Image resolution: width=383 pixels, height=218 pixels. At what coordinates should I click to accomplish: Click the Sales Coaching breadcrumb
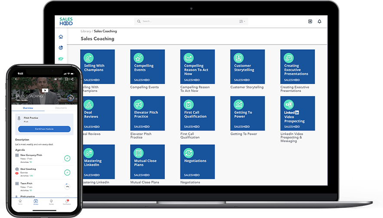pyautogui.click(x=105, y=31)
